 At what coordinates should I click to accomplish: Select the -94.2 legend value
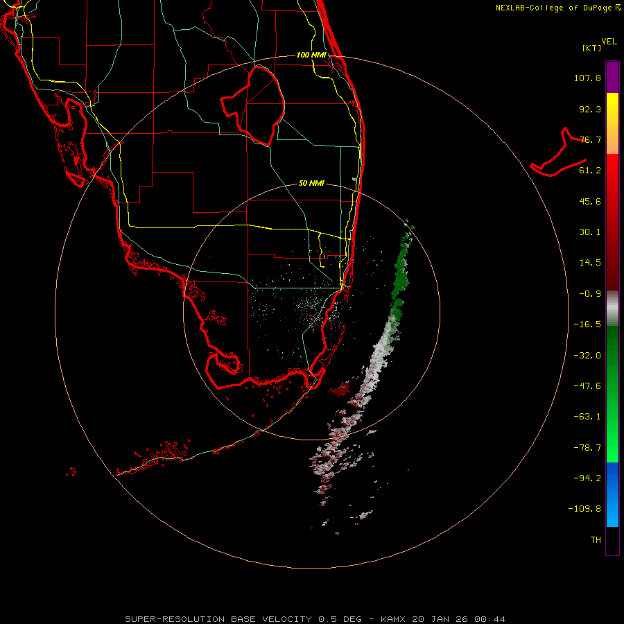click(x=587, y=478)
